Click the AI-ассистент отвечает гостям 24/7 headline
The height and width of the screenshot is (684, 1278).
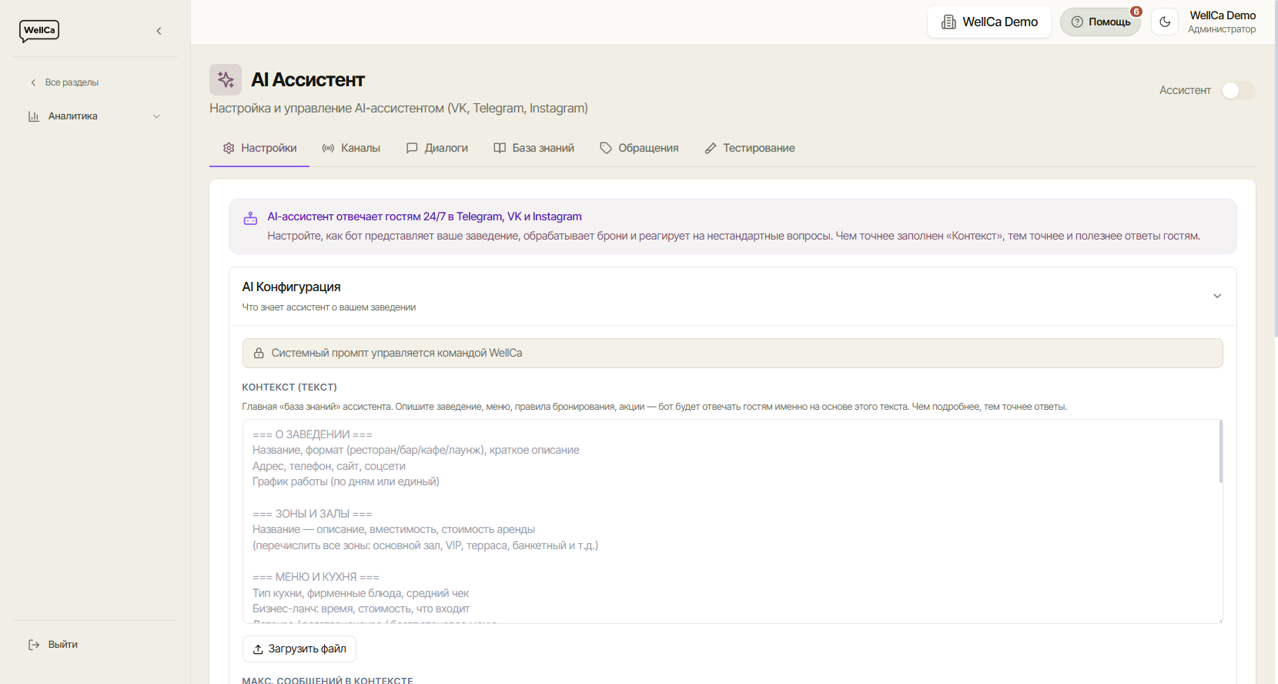424,216
